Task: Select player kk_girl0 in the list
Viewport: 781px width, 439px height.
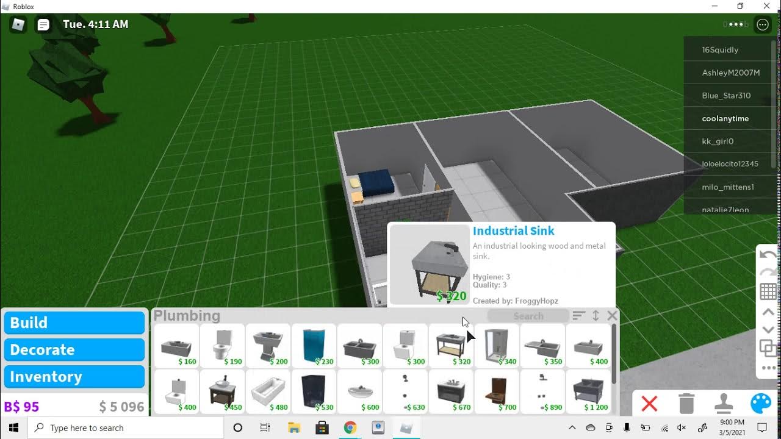Action: coord(728,141)
